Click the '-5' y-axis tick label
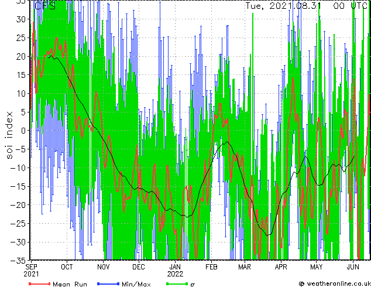 click(20, 149)
